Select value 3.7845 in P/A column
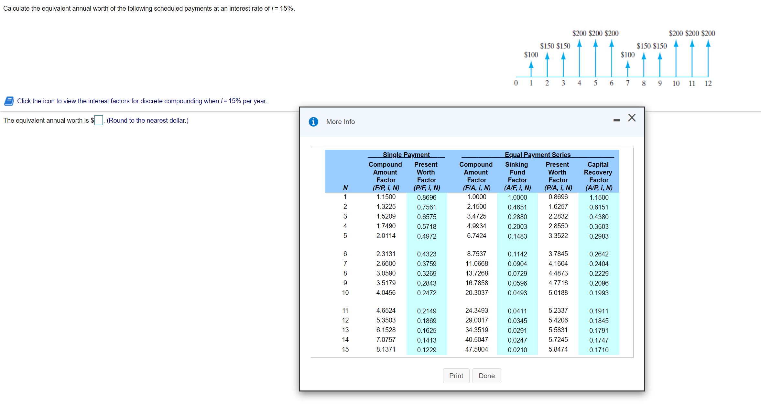The height and width of the screenshot is (418, 761). pos(558,254)
